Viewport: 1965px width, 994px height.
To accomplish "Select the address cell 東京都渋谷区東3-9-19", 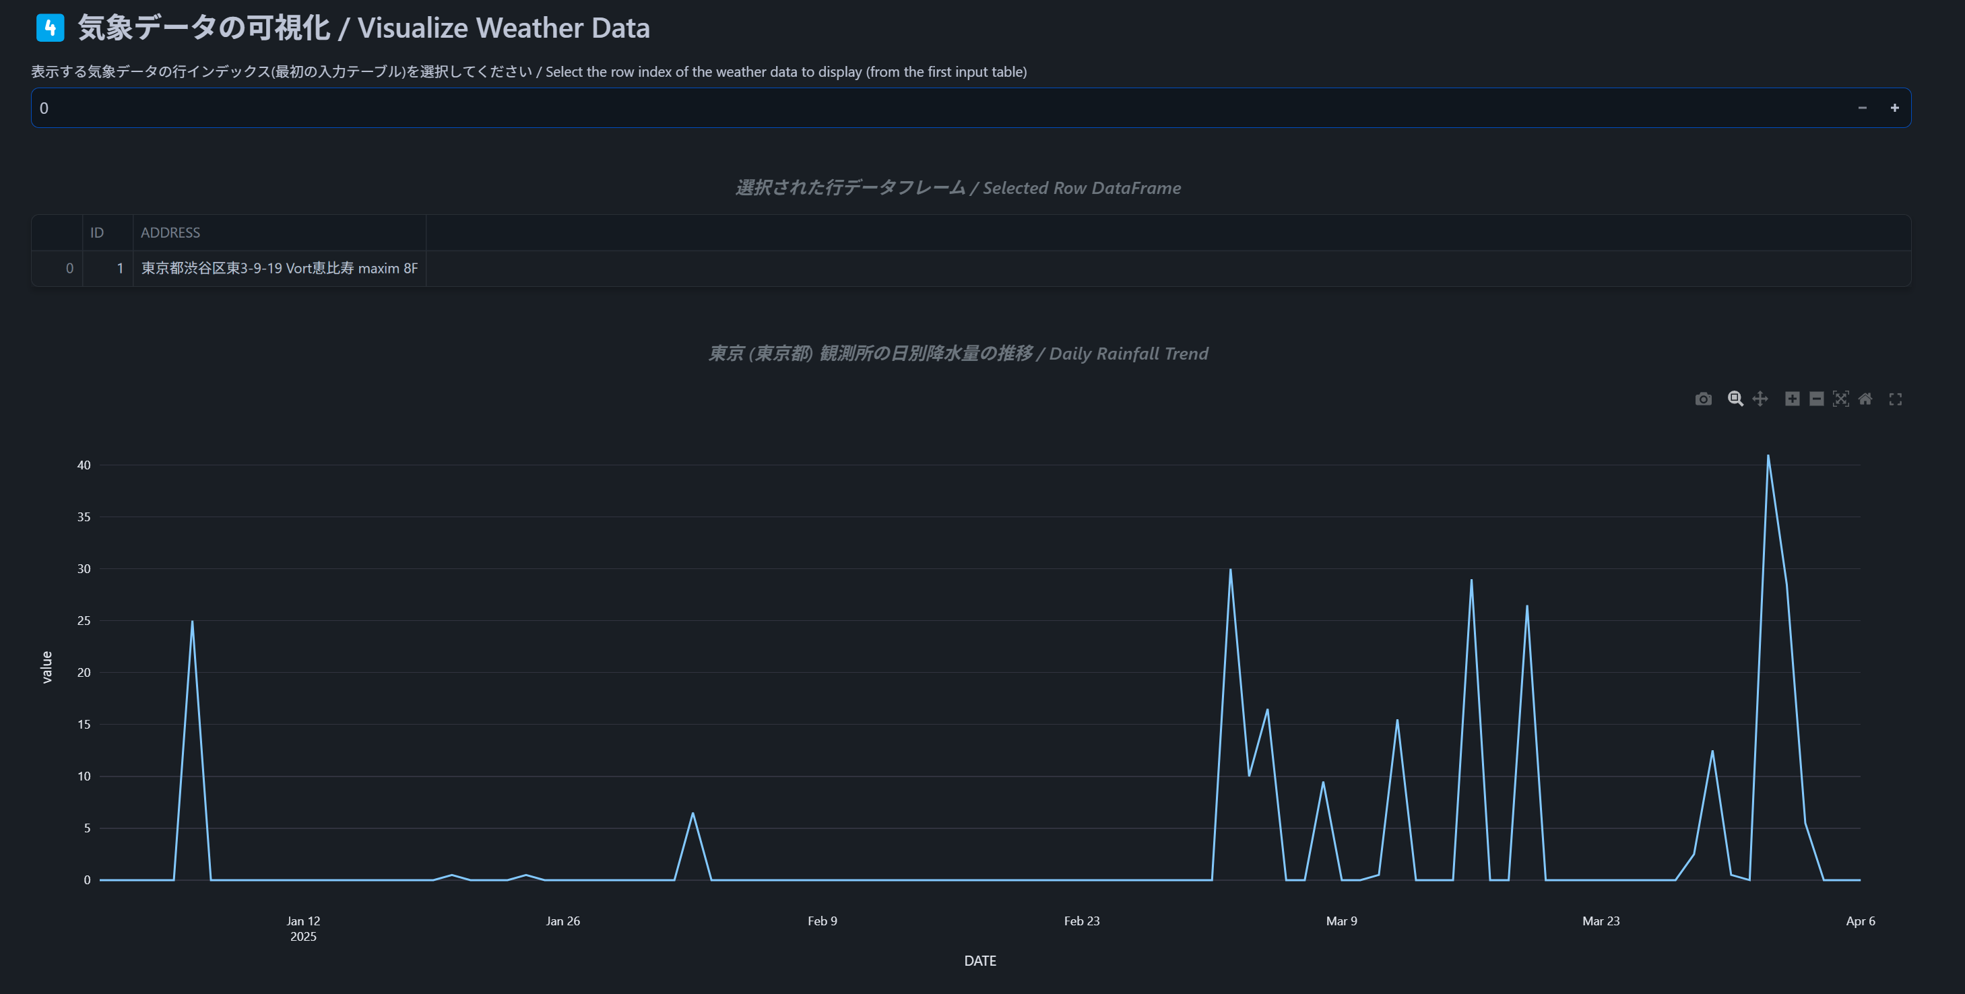I will coord(279,269).
